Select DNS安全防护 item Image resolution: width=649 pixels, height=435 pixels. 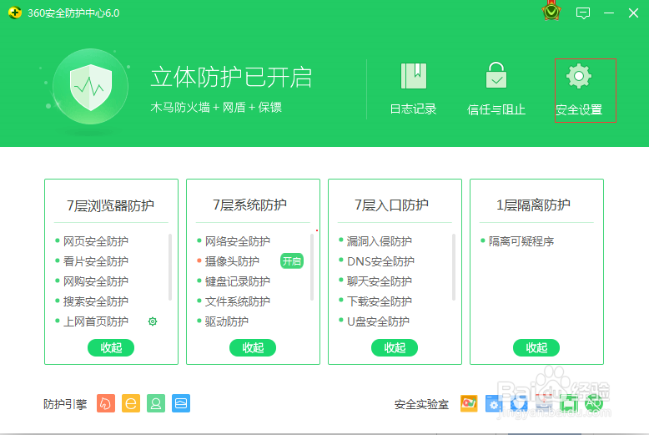coord(380,261)
